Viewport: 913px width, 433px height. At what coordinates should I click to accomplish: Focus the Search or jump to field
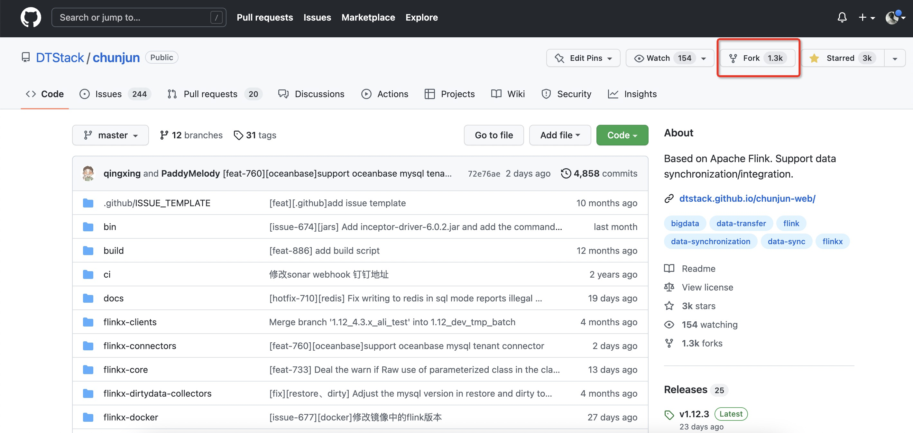pyautogui.click(x=135, y=17)
